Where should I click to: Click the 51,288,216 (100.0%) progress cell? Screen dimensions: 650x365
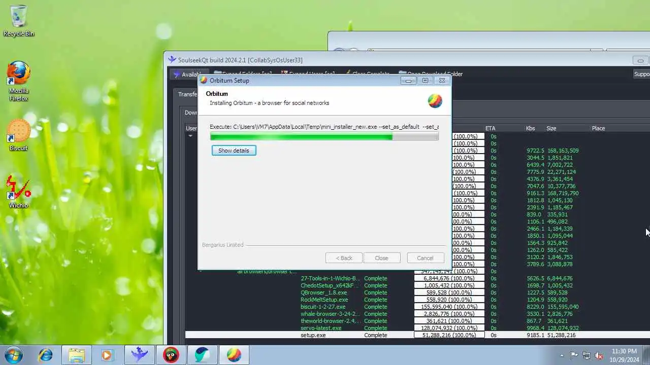click(449, 335)
